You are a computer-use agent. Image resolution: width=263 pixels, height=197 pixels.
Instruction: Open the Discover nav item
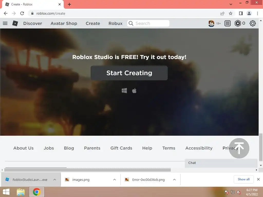(33, 23)
